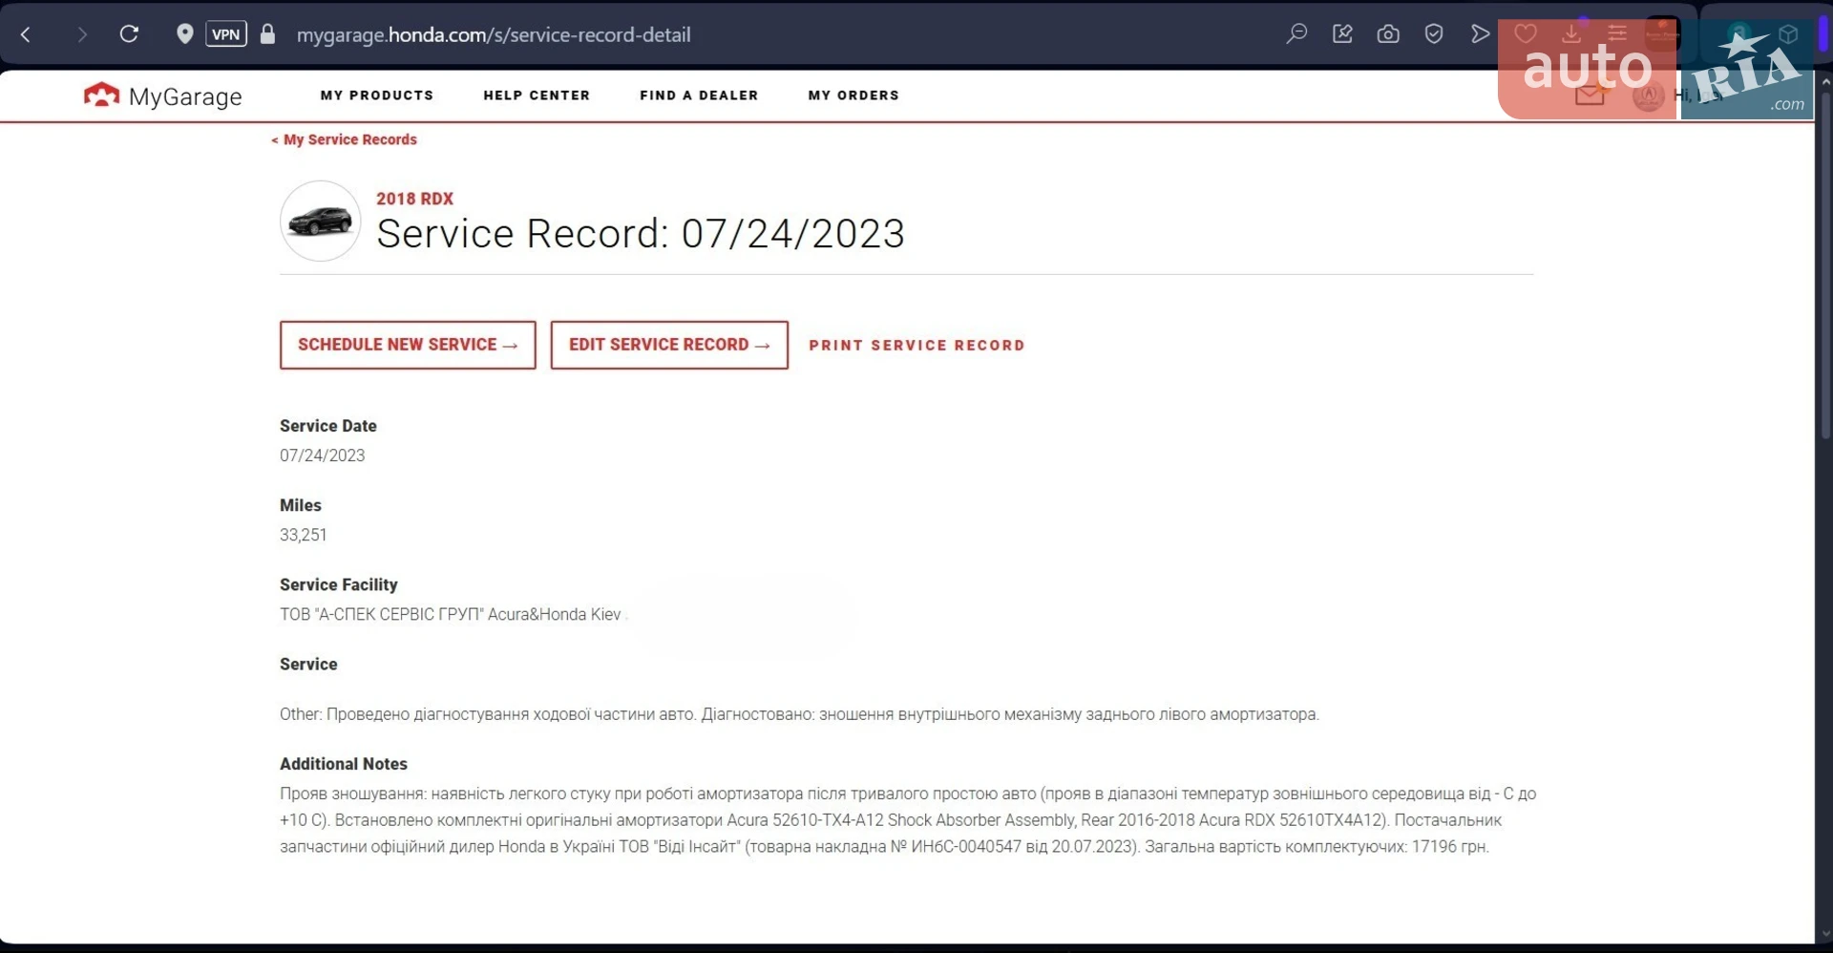Screen dimensions: 1833x953
Task: Select the Additional Notes paragraph text
Action: [908, 820]
